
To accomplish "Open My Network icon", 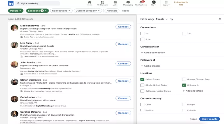I will click(x=102, y=2).
